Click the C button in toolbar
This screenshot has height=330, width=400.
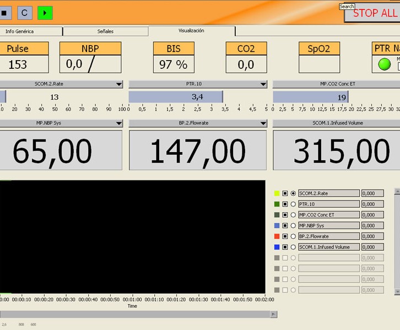[x=25, y=13]
